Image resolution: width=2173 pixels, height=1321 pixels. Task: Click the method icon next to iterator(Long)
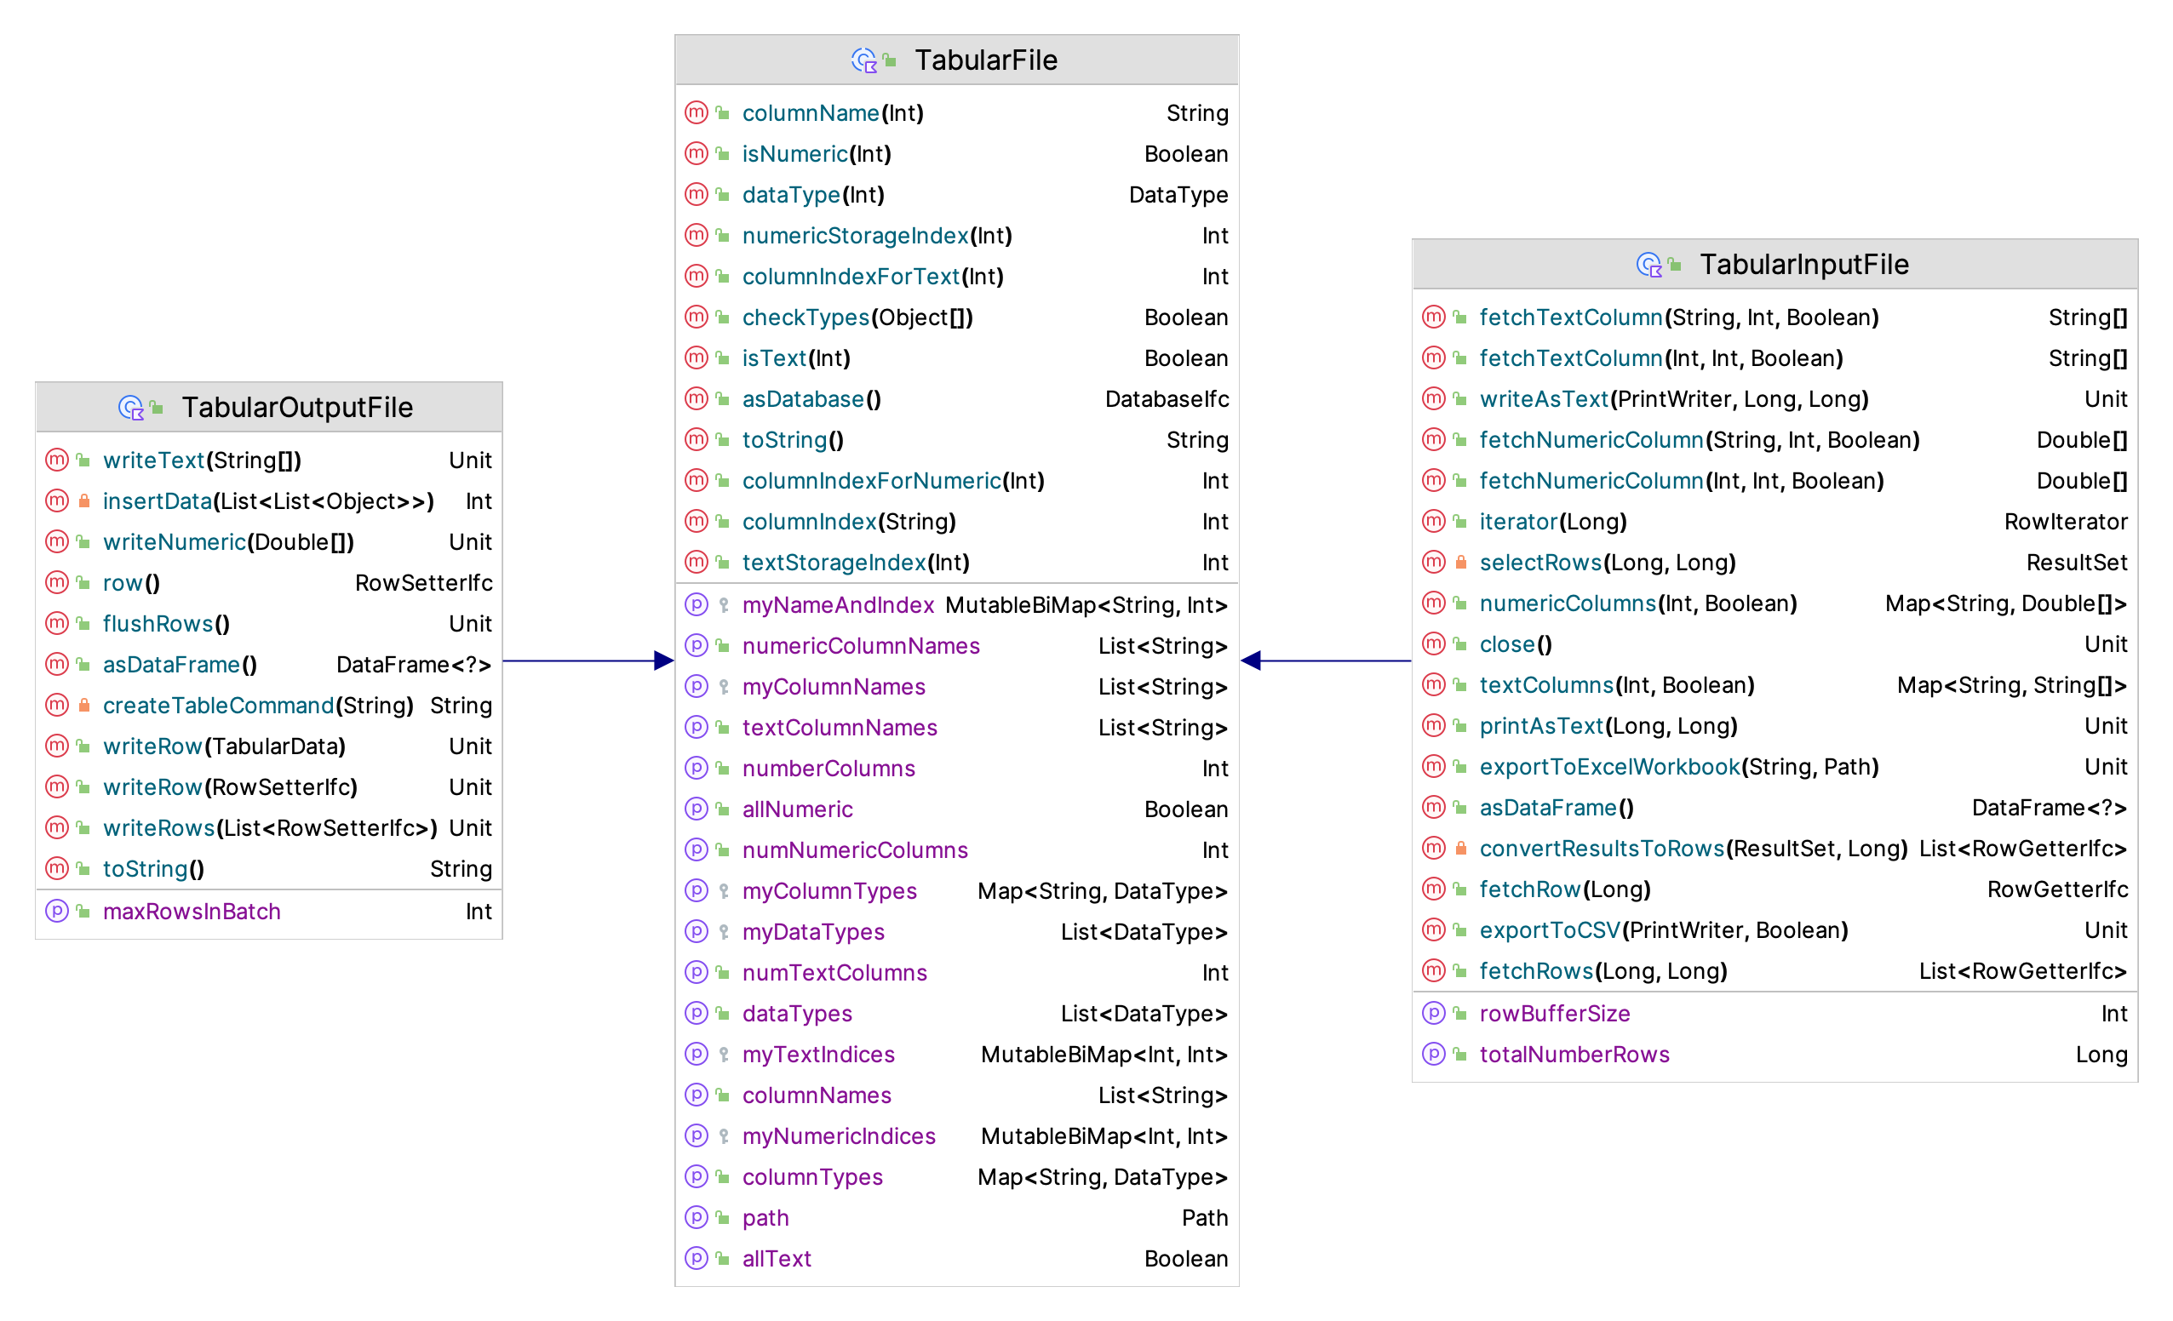(1433, 521)
